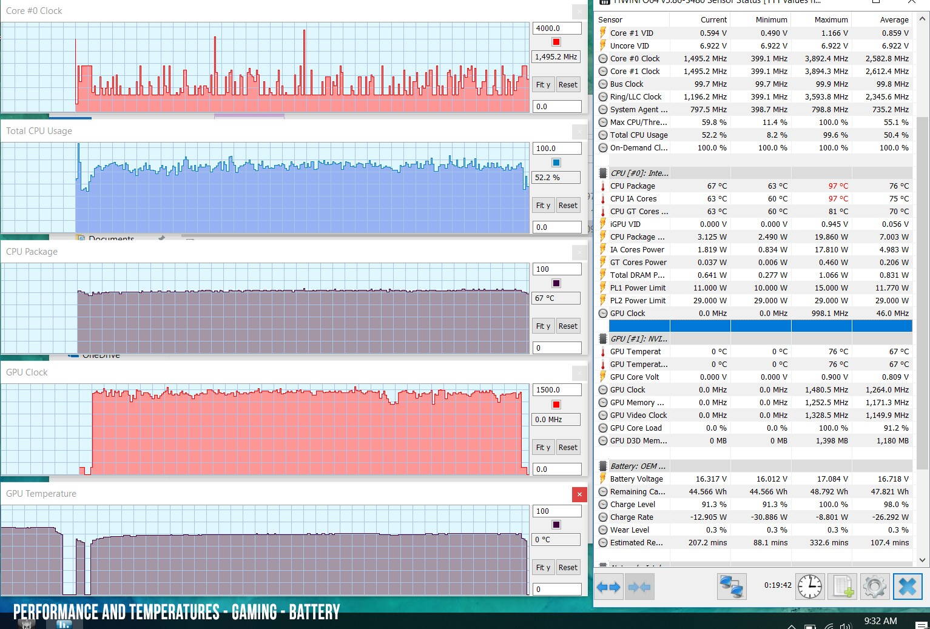Viewport: 930px width, 629px height.
Task: Close sensor window with the blue X icon
Action: point(907,587)
